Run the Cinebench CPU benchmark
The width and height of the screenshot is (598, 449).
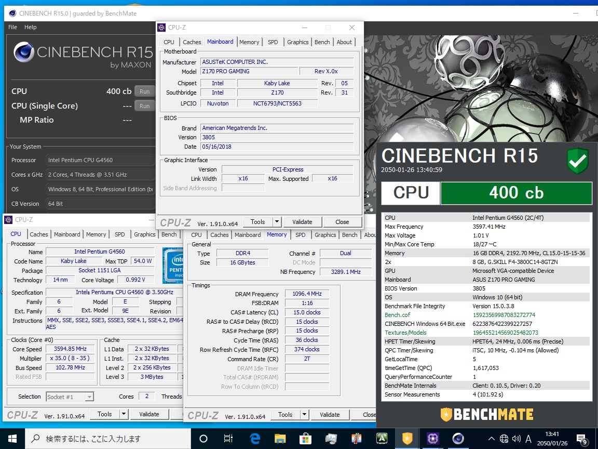tap(144, 91)
